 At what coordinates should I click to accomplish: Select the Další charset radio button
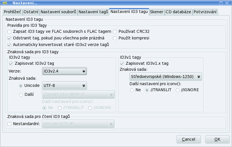click(21, 95)
